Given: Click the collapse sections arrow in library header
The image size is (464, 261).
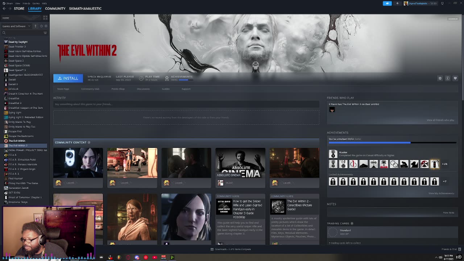Looking at the screenshot, I should [36, 26].
